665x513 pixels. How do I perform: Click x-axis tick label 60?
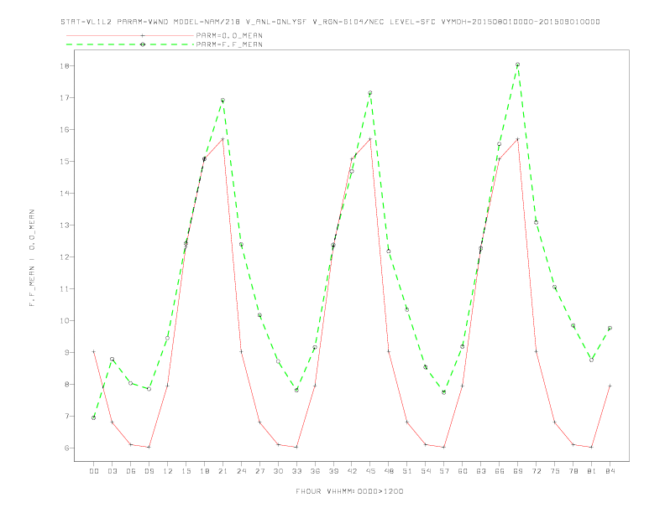(463, 471)
